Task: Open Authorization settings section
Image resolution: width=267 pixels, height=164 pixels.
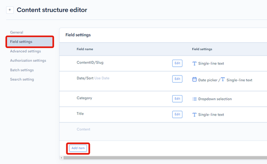Action: [28, 60]
